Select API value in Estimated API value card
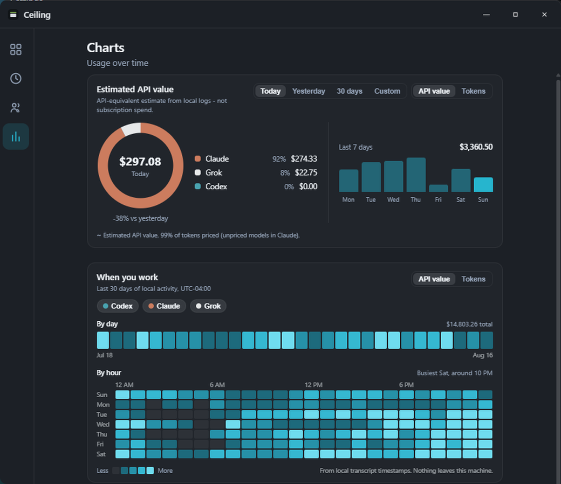The width and height of the screenshot is (561, 484). pyautogui.click(x=434, y=91)
